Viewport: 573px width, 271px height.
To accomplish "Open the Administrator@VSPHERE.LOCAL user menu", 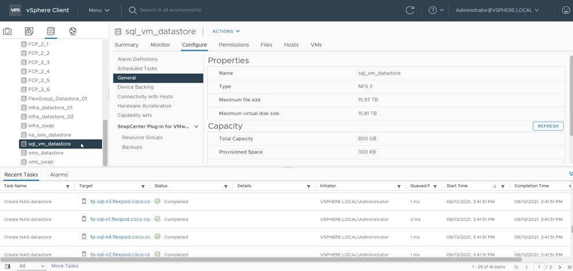I will [497, 10].
